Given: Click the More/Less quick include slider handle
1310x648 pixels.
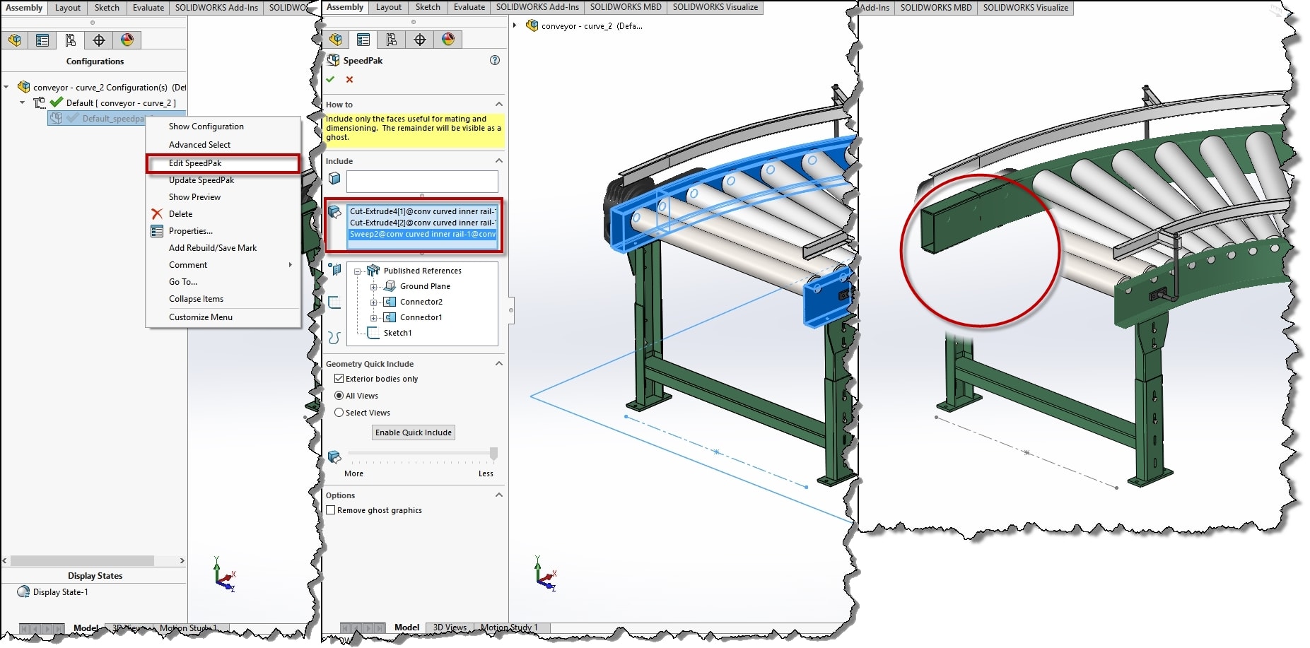Looking at the screenshot, I should click(x=493, y=453).
